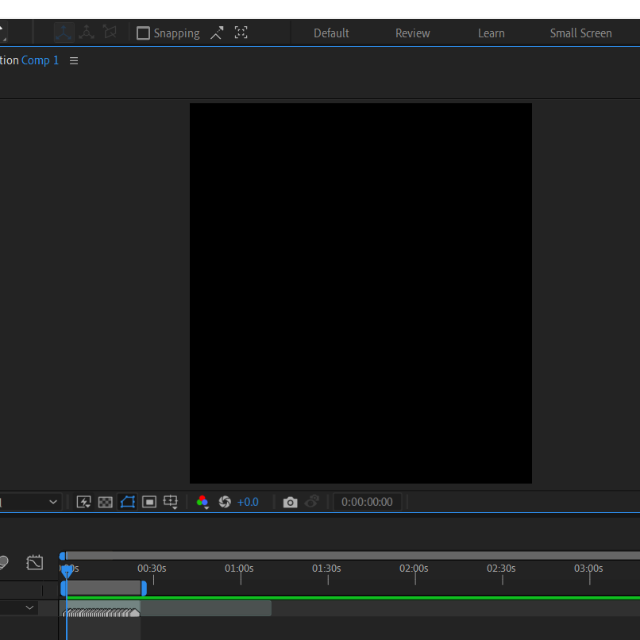Click the Show Snapshot icon
The image size is (640, 640).
(x=312, y=502)
